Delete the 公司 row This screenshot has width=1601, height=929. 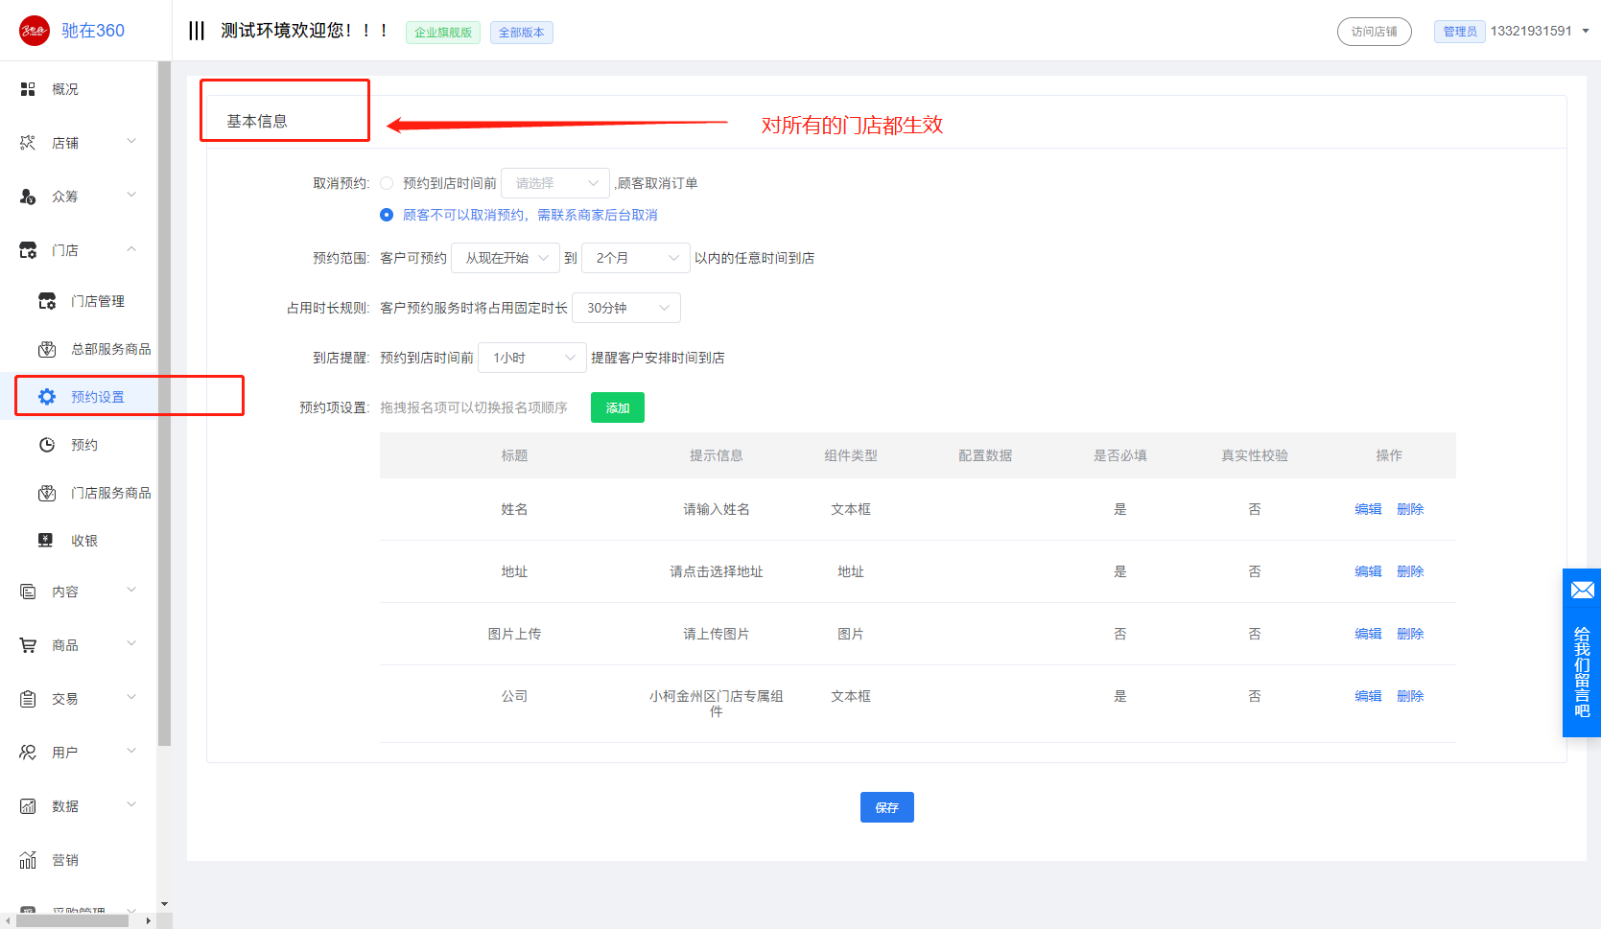click(1410, 696)
